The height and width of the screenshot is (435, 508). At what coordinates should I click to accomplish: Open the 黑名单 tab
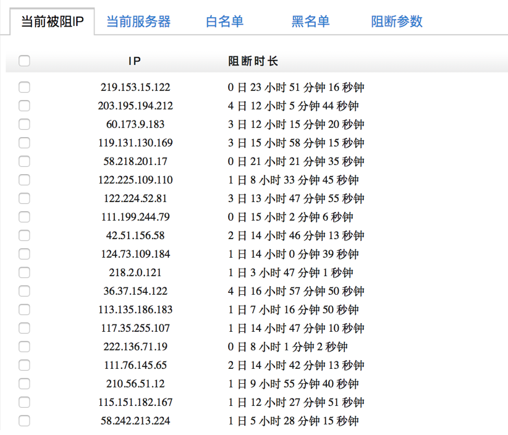(310, 22)
